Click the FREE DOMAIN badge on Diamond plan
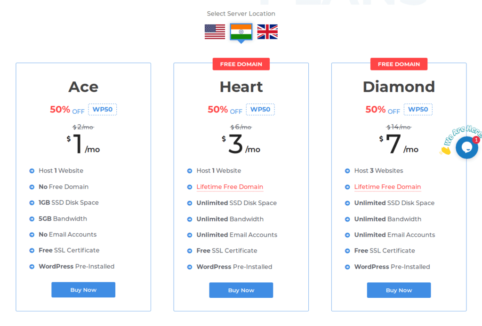This screenshot has height=326, width=482. (x=399, y=64)
